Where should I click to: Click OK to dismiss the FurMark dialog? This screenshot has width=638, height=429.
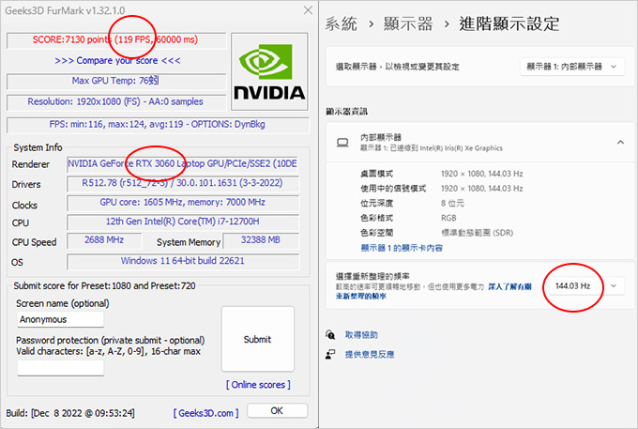click(277, 410)
